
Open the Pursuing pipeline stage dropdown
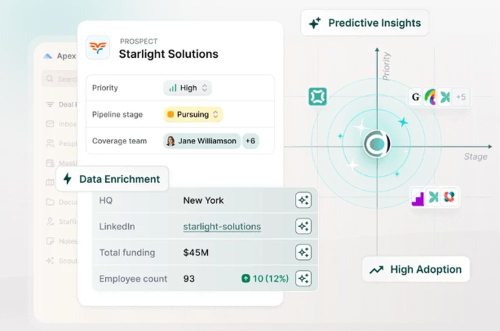pyautogui.click(x=193, y=114)
